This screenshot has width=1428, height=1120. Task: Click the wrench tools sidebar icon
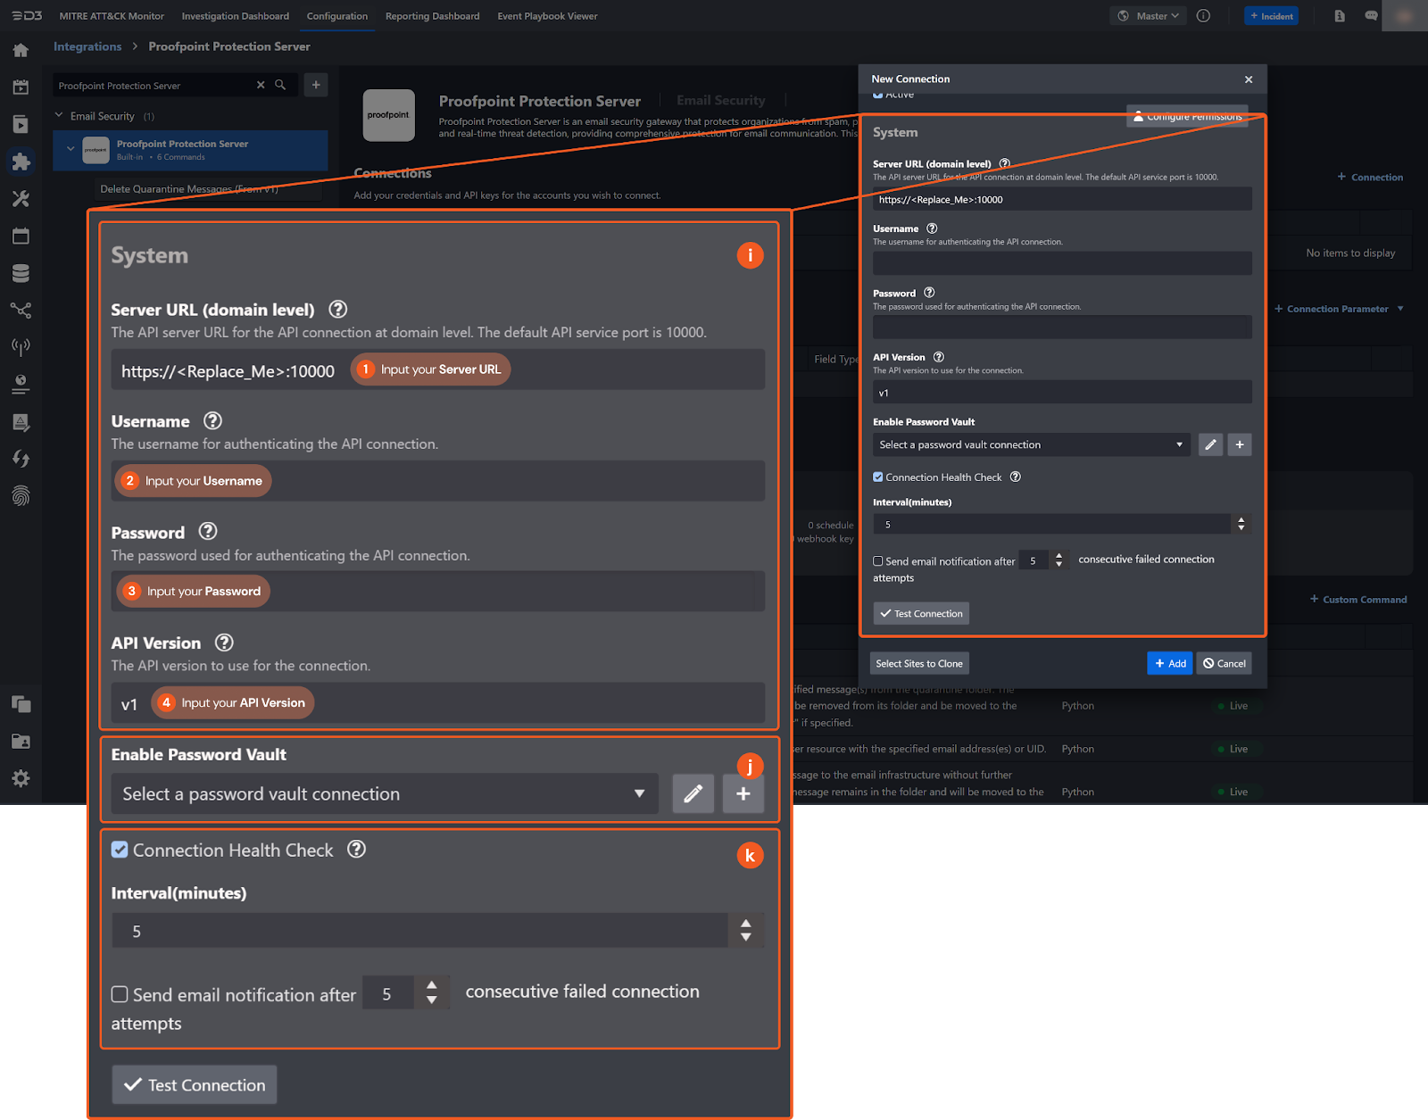[21, 199]
